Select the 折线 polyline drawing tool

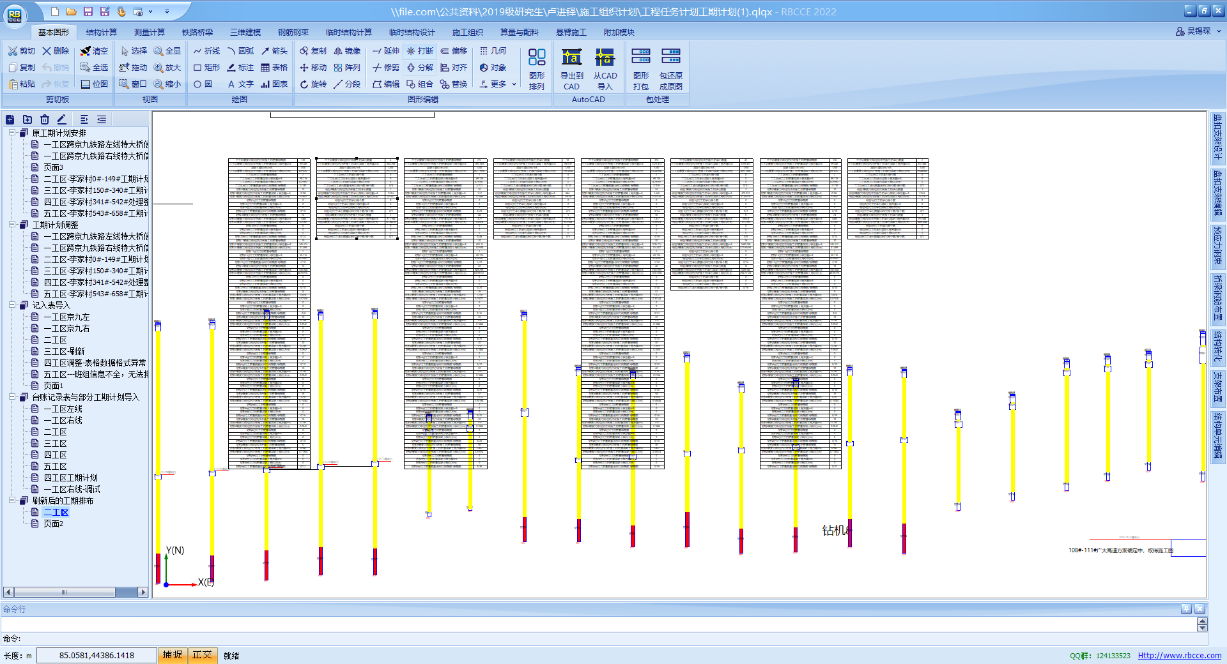206,51
